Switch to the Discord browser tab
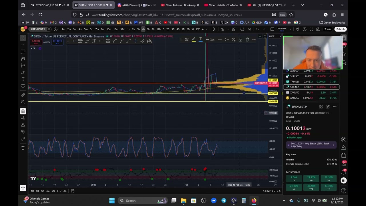Screen dimensions: 366x206 click(x=136, y=5)
